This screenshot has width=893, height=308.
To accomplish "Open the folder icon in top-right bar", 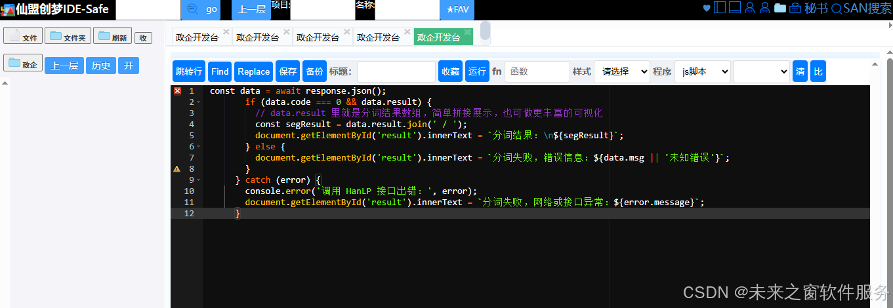I will click(780, 8).
